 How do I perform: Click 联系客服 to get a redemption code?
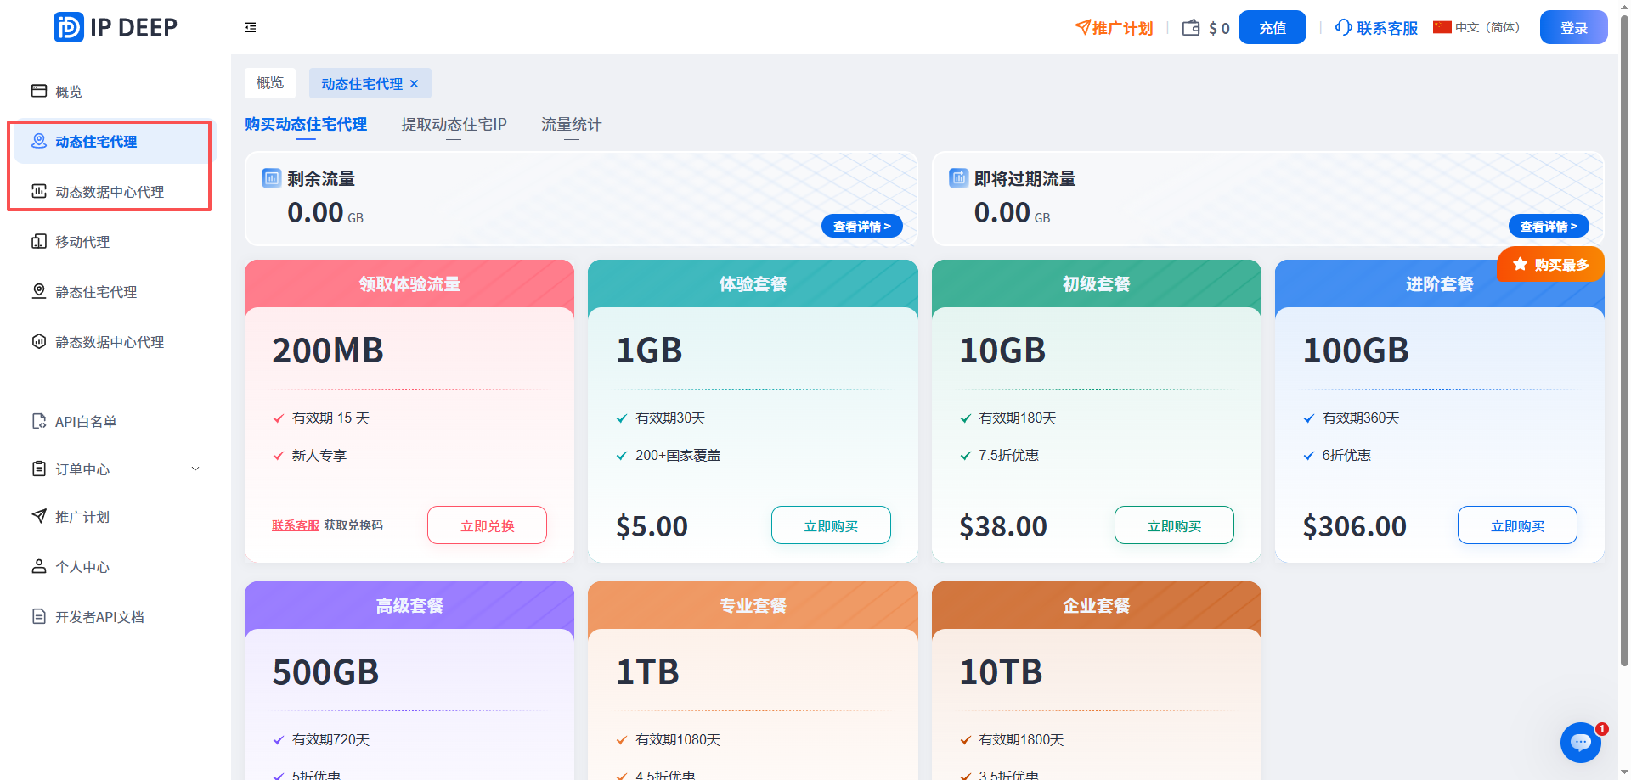(296, 525)
